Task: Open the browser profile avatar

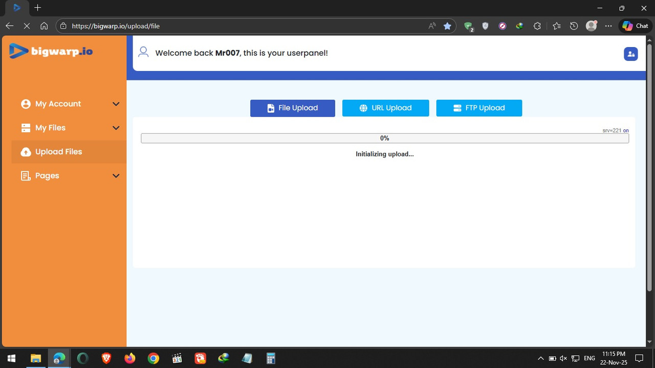Action: click(x=591, y=26)
